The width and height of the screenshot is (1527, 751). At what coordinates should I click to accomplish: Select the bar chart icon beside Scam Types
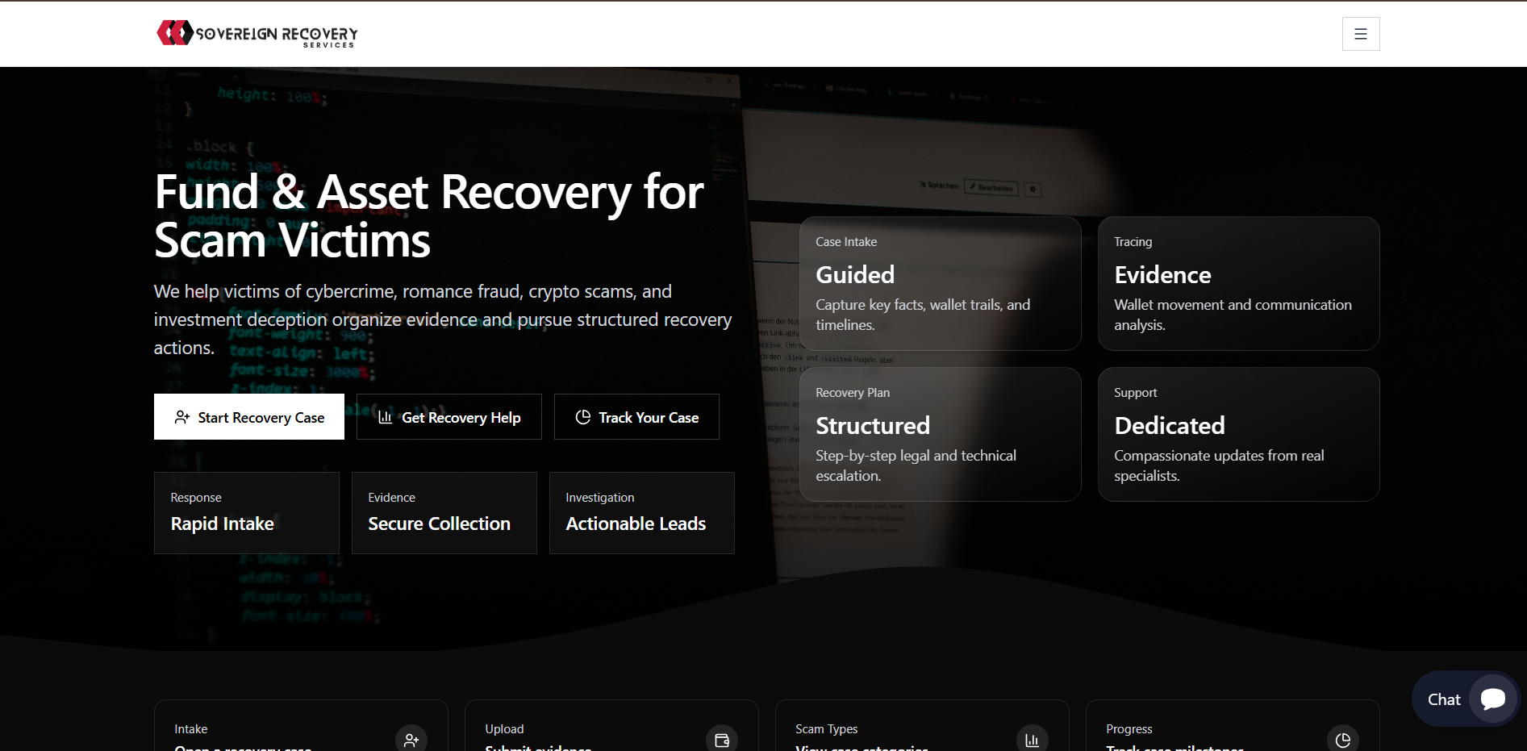(1033, 739)
